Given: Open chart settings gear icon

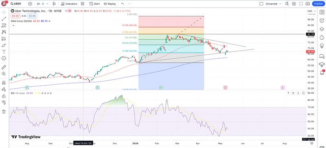Looking at the screenshot, I should 294,4.
